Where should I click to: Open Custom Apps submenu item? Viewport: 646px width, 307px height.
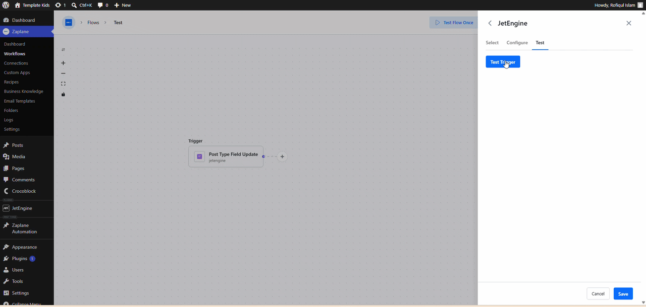[17, 72]
